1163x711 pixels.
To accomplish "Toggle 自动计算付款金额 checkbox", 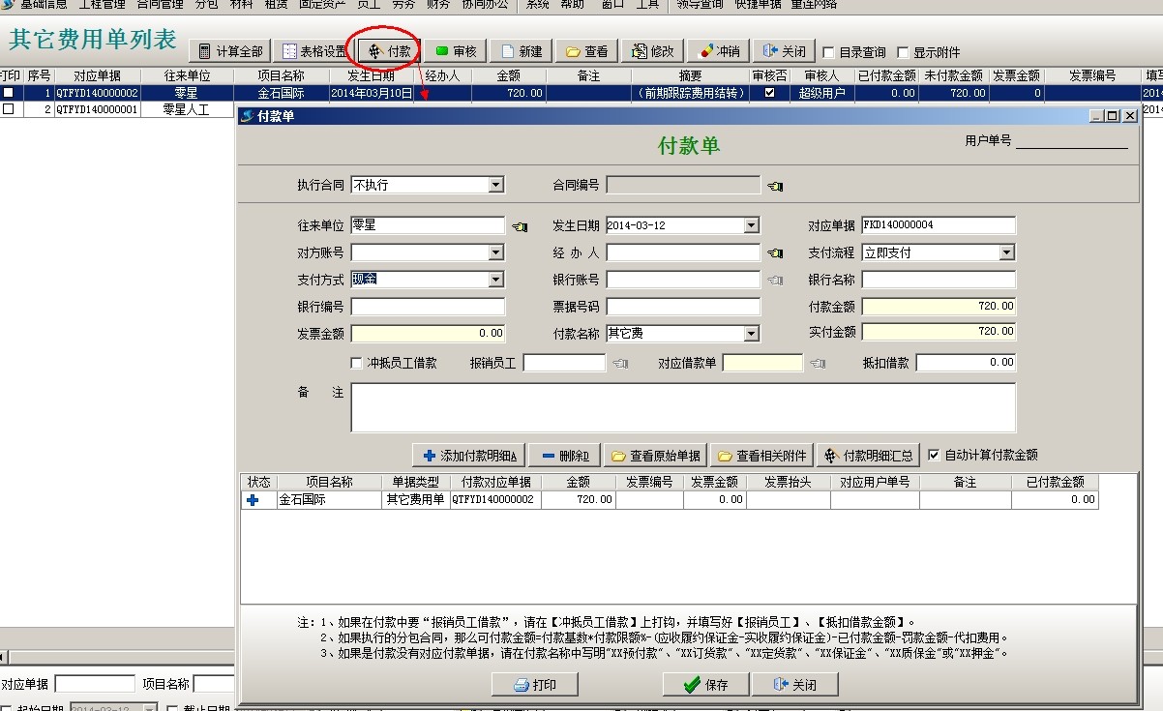I will pyautogui.click(x=934, y=455).
